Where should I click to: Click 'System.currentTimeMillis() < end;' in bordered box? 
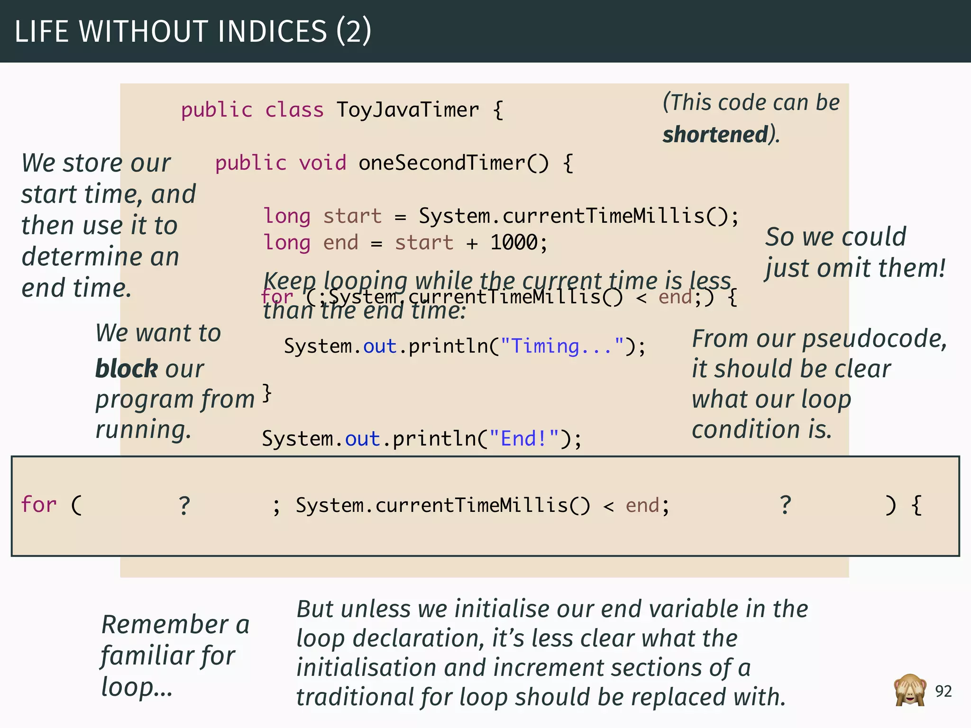[x=483, y=505]
